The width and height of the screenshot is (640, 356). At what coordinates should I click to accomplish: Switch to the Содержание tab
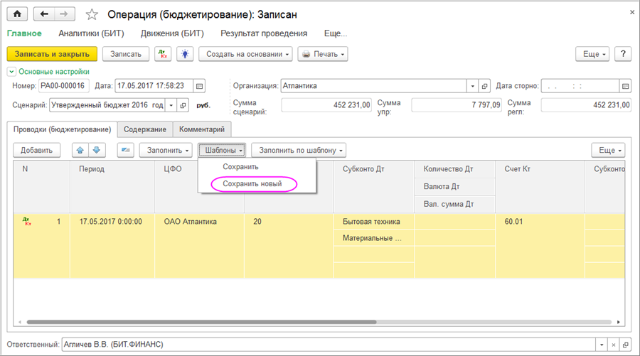click(145, 129)
